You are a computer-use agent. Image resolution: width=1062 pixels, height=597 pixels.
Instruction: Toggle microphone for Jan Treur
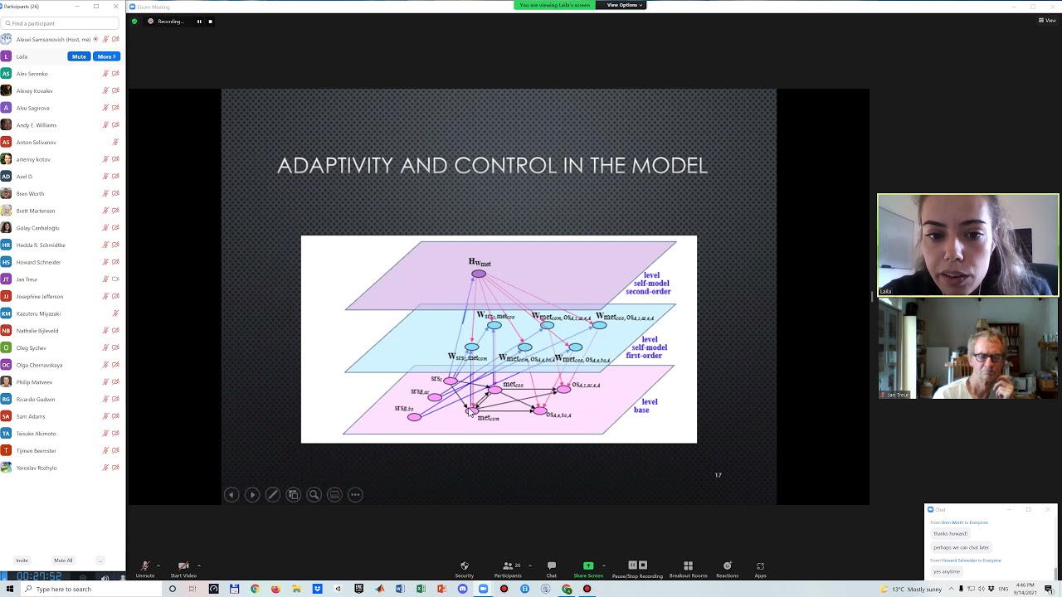(105, 279)
